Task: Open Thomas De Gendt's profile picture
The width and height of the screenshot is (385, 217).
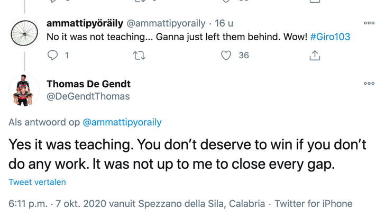Action: [24, 90]
